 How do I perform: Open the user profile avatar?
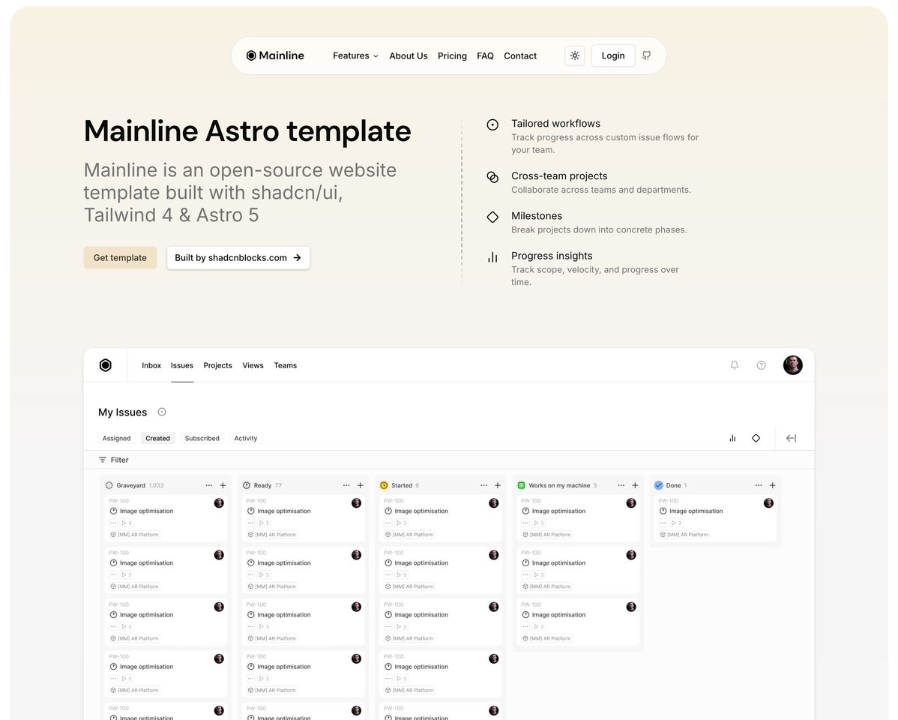click(x=792, y=365)
